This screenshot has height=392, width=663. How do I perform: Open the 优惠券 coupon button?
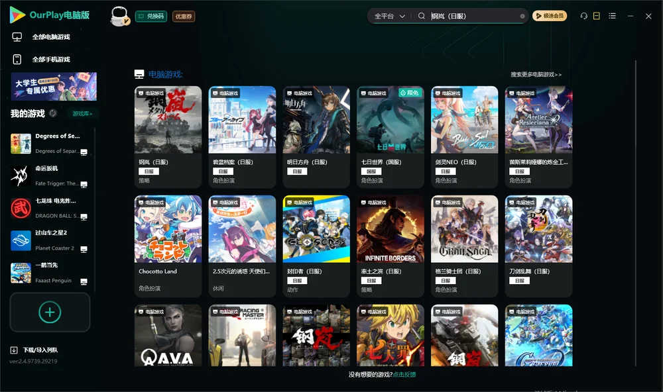point(184,17)
